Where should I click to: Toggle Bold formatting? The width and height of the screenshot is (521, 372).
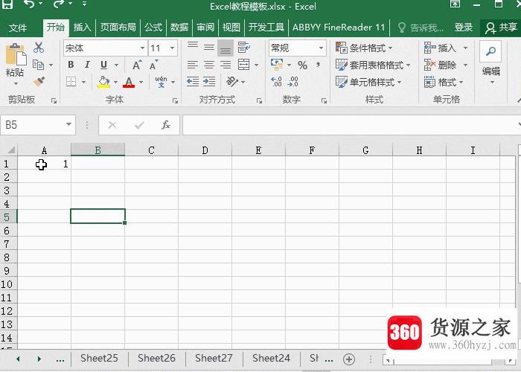71,65
